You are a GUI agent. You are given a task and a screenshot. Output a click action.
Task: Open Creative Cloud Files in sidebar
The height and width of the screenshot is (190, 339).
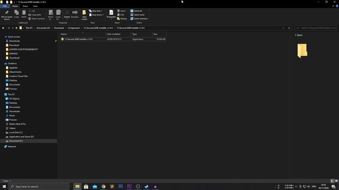click(x=19, y=76)
